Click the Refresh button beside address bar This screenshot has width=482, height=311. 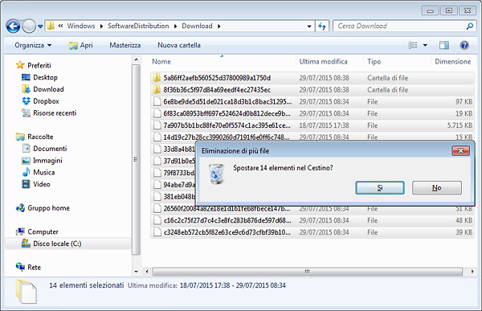[322, 27]
